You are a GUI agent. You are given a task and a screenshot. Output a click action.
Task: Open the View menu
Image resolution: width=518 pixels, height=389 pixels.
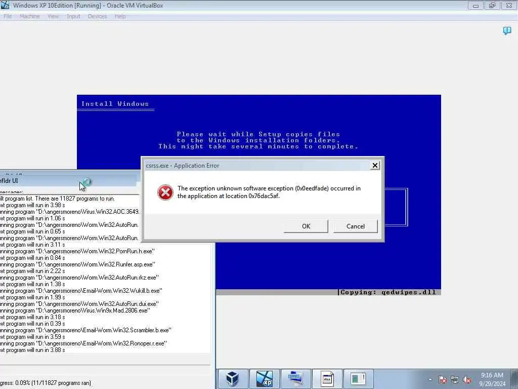pos(53,16)
